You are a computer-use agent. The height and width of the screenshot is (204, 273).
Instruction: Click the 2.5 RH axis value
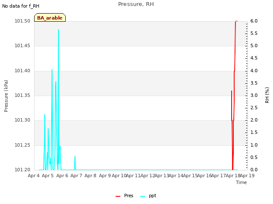click(x=254, y=108)
